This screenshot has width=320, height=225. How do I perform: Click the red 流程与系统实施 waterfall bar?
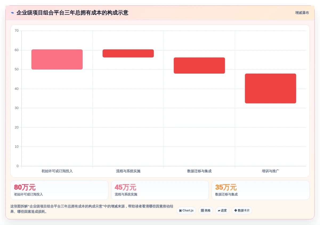128,53
